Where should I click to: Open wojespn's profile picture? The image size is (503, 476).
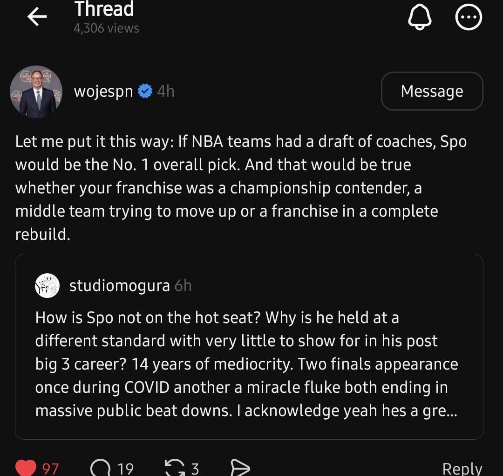(x=36, y=91)
